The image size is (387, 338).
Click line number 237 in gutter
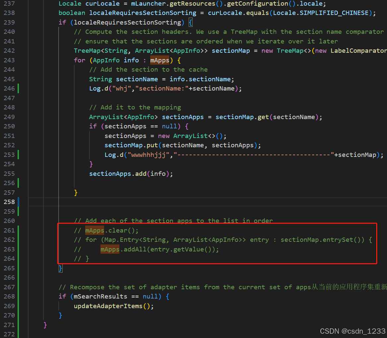[x=9, y=4]
